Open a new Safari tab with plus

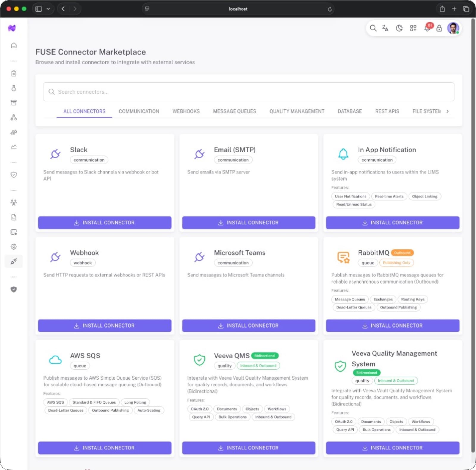click(x=454, y=9)
